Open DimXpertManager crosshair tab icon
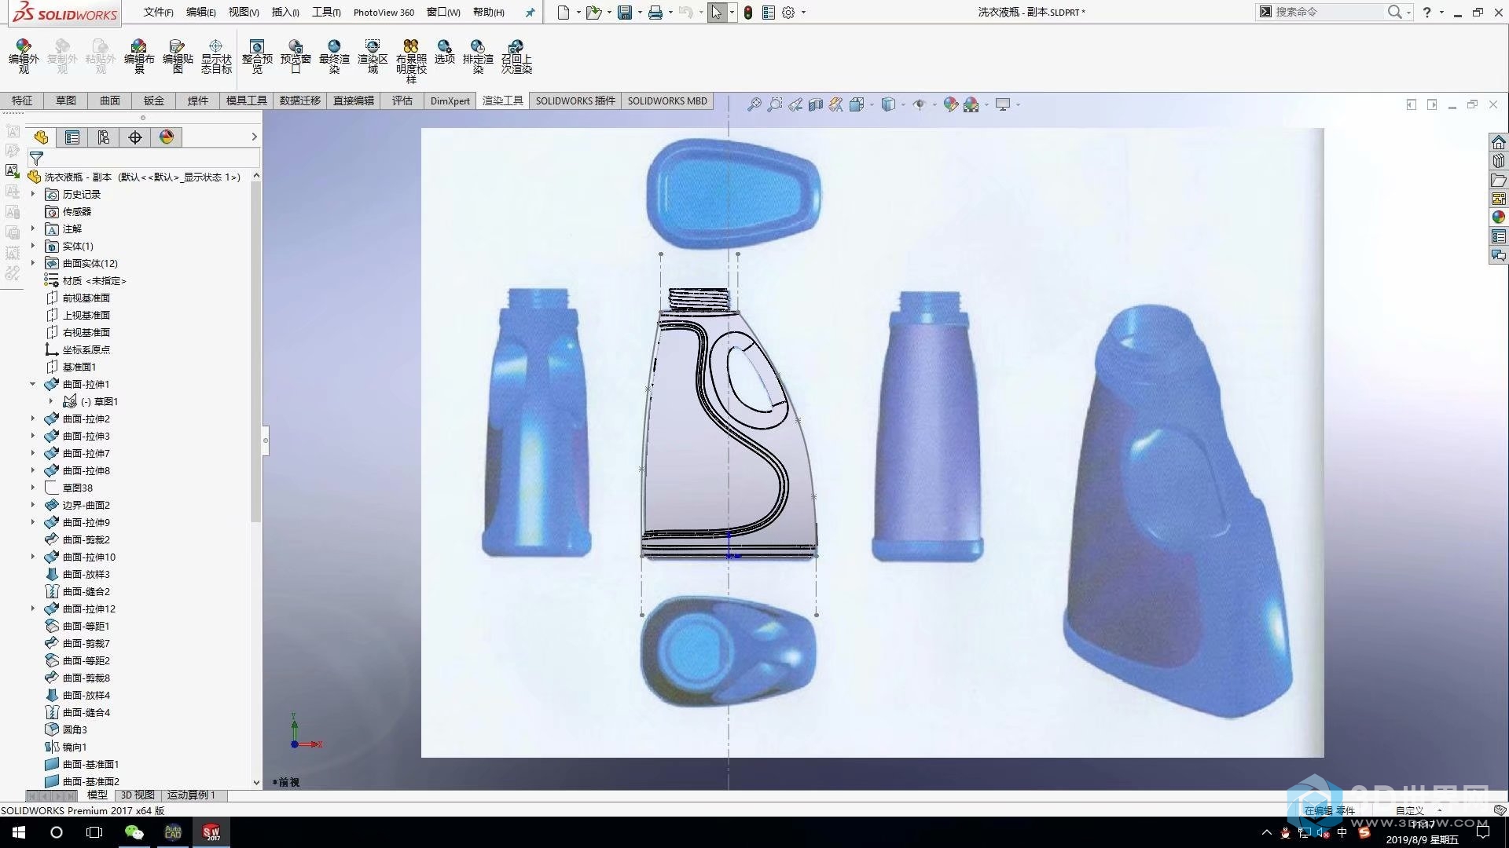 pyautogui.click(x=135, y=137)
